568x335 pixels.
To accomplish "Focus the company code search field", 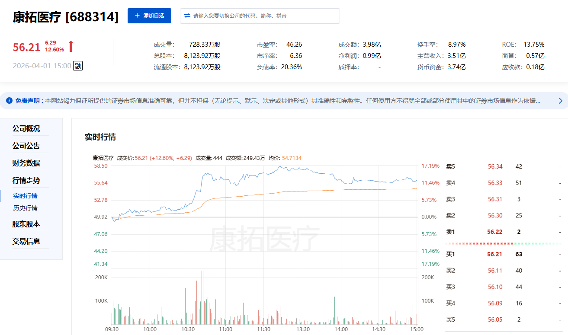I will point(260,16).
